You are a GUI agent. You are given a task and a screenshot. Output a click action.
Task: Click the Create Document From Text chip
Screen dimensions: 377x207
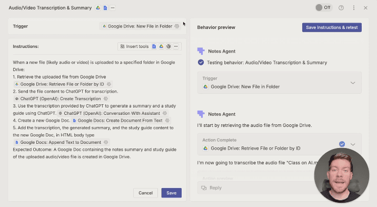click(121, 121)
